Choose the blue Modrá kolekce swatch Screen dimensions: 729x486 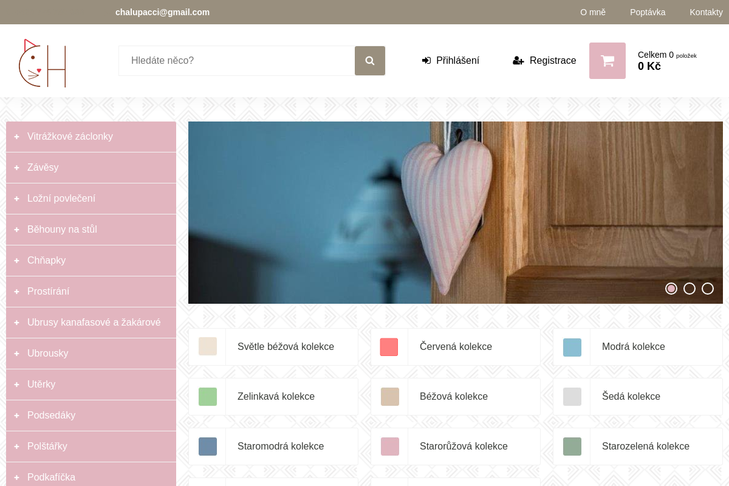[572, 347]
